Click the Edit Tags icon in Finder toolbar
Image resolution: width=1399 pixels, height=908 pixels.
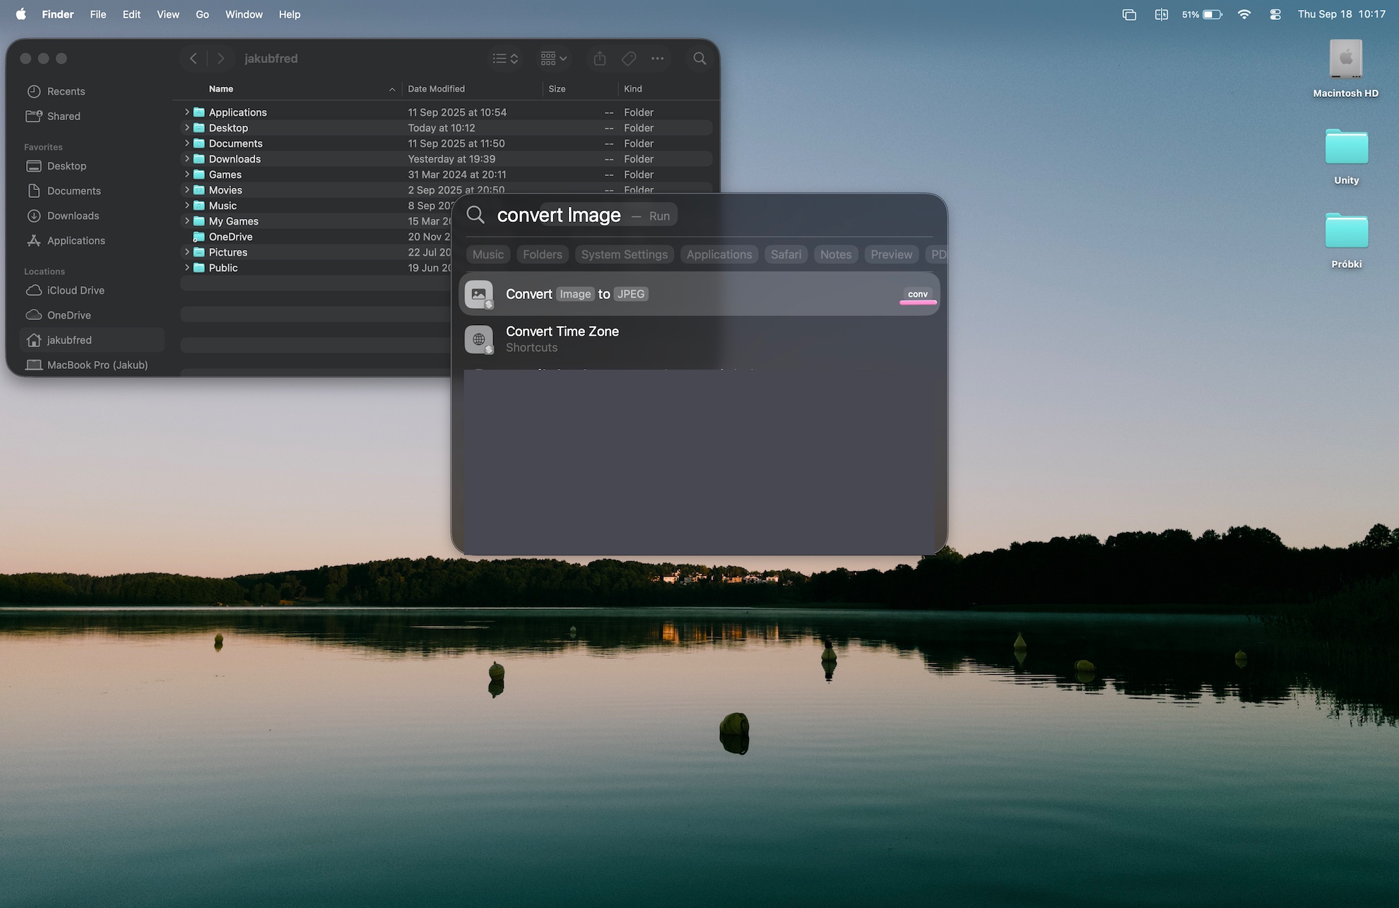[x=629, y=59]
